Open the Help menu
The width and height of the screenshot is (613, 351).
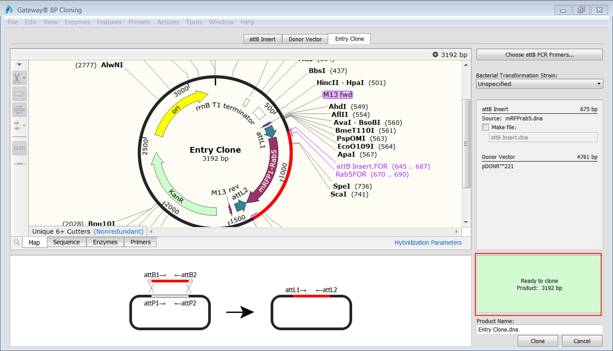pos(247,22)
